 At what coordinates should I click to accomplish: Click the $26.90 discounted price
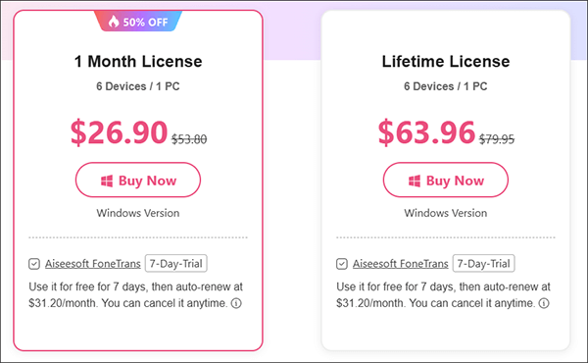coord(120,132)
